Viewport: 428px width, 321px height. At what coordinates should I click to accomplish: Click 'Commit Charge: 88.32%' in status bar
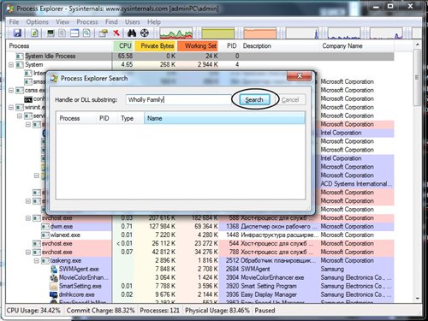tap(101, 311)
